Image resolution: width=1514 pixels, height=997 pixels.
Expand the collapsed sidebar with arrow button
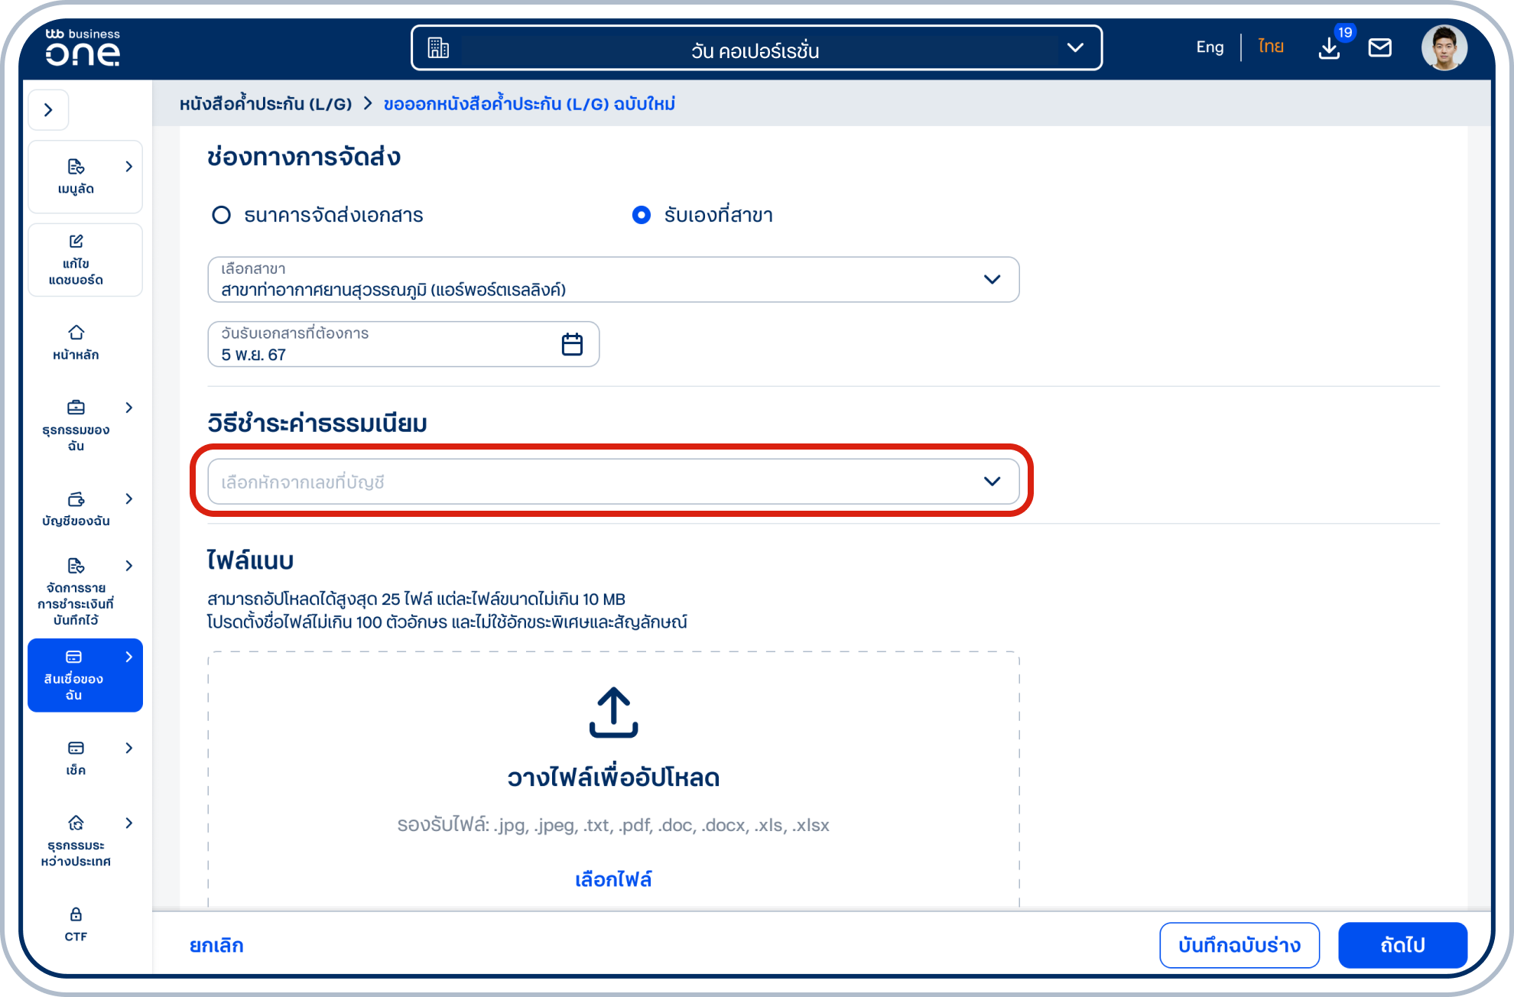(48, 110)
